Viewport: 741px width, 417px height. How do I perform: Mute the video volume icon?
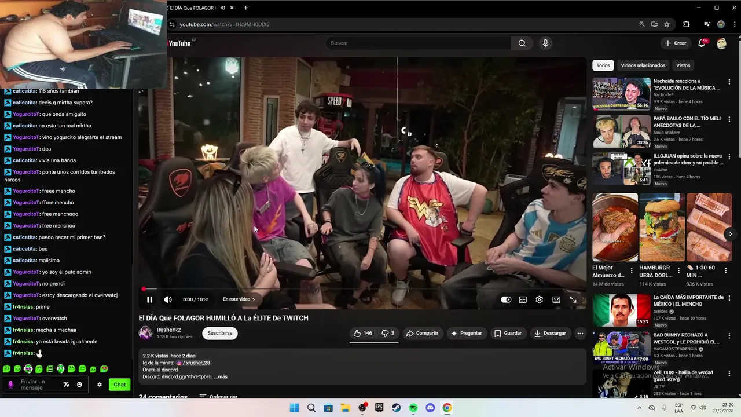(168, 299)
